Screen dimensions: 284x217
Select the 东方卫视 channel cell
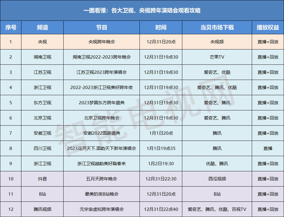pyautogui.click(x=42, y=102)
